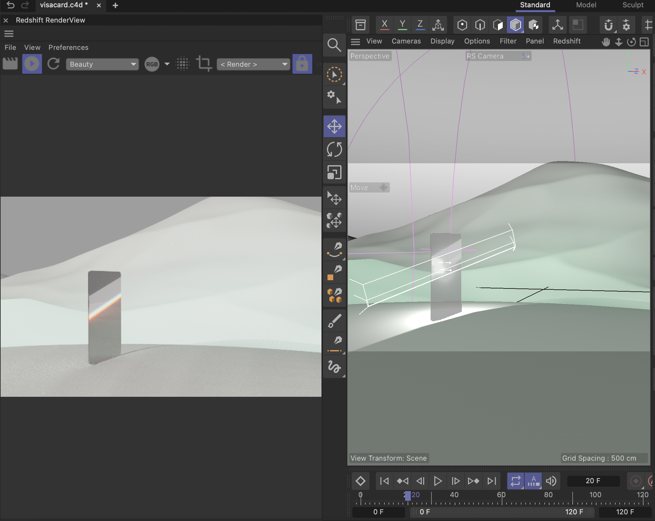Open the Asset Browser archive icon
Screen dimensions: 655x521
point(360,25)
